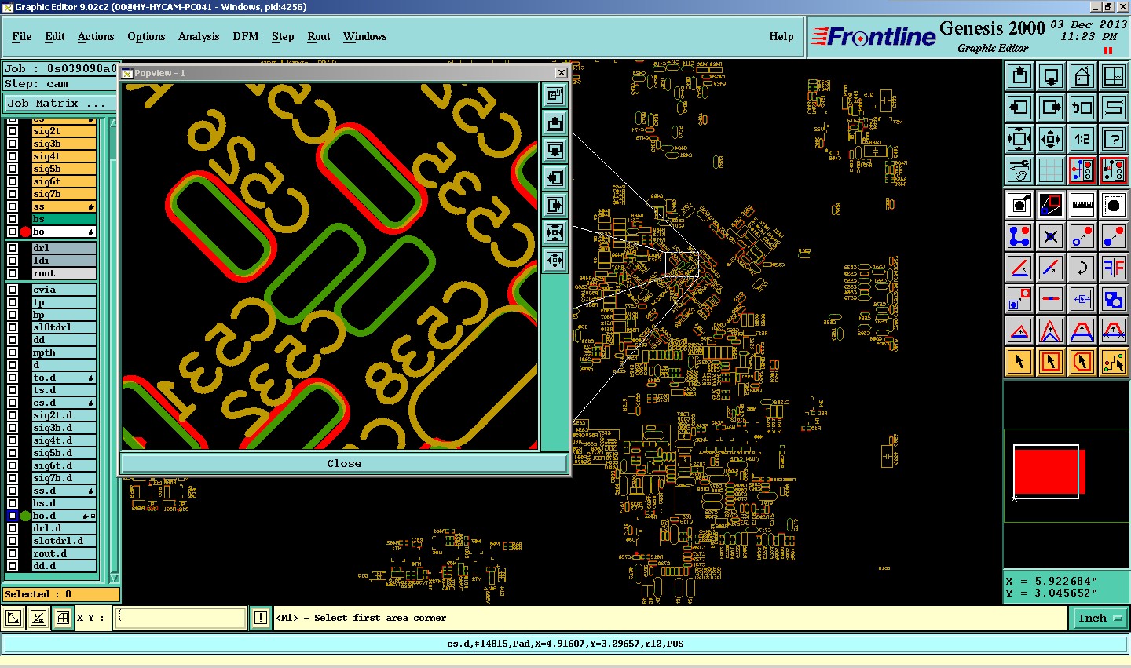Open the Analysis menu
The height and width of the screenshot is (668, 1131).
tap(199, 36)
